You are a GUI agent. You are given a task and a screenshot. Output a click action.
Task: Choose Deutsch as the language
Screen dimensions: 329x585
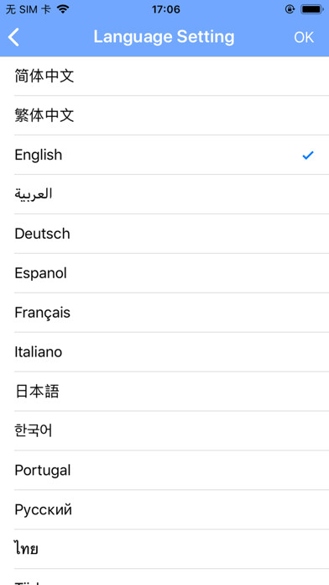pyautogui.click(x=164, y=234)
